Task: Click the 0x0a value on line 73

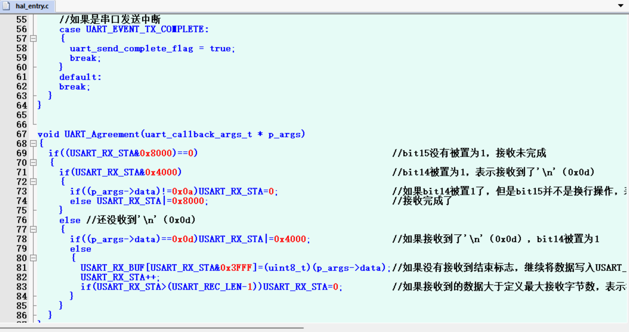Action: coord(182,191)
